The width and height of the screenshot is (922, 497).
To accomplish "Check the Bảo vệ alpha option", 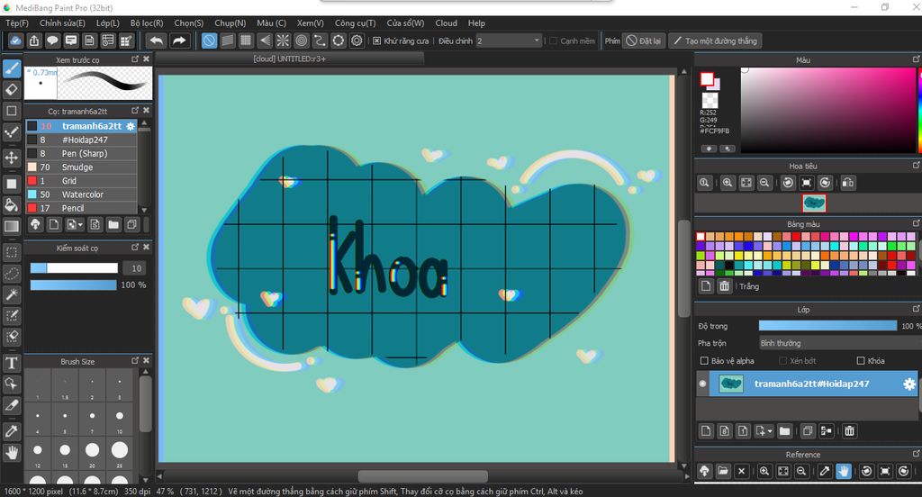I will (704, 360).
